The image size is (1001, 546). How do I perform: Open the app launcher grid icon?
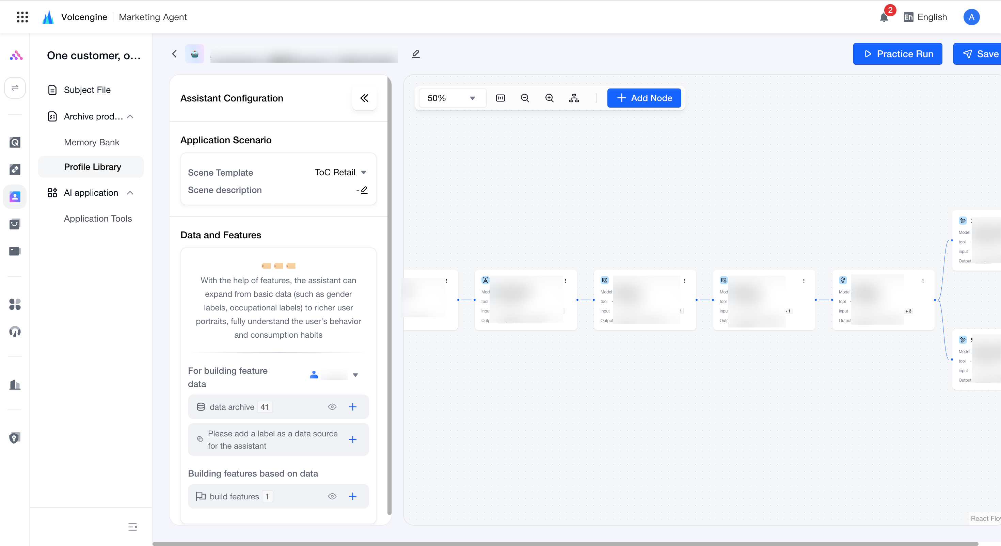tap(22, 17)
